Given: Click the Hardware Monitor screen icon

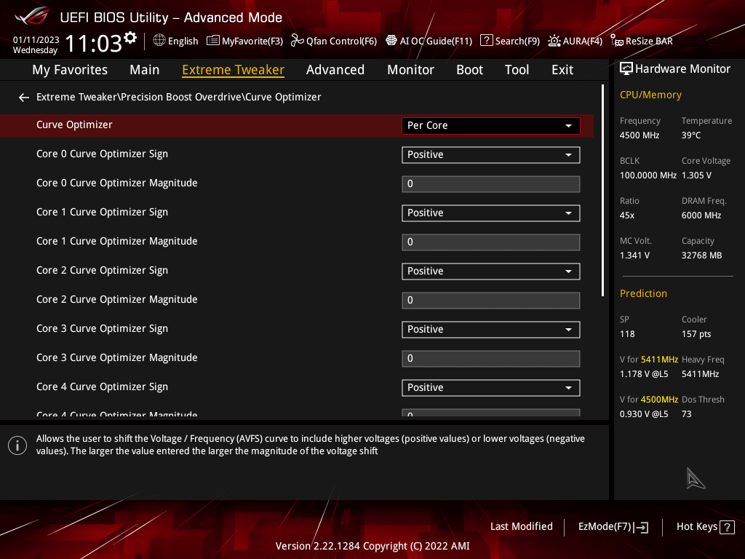Looking at the screenshot, I should coord(626,69).
